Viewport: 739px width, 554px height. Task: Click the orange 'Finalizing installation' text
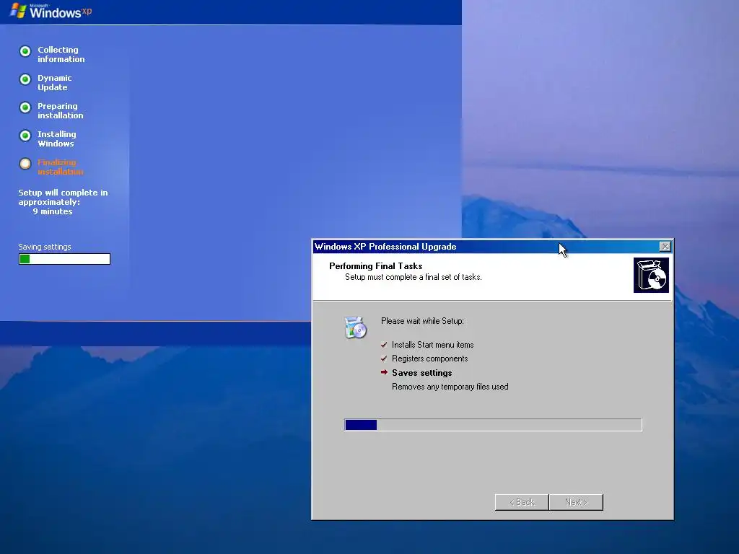(x=61, y=167)
